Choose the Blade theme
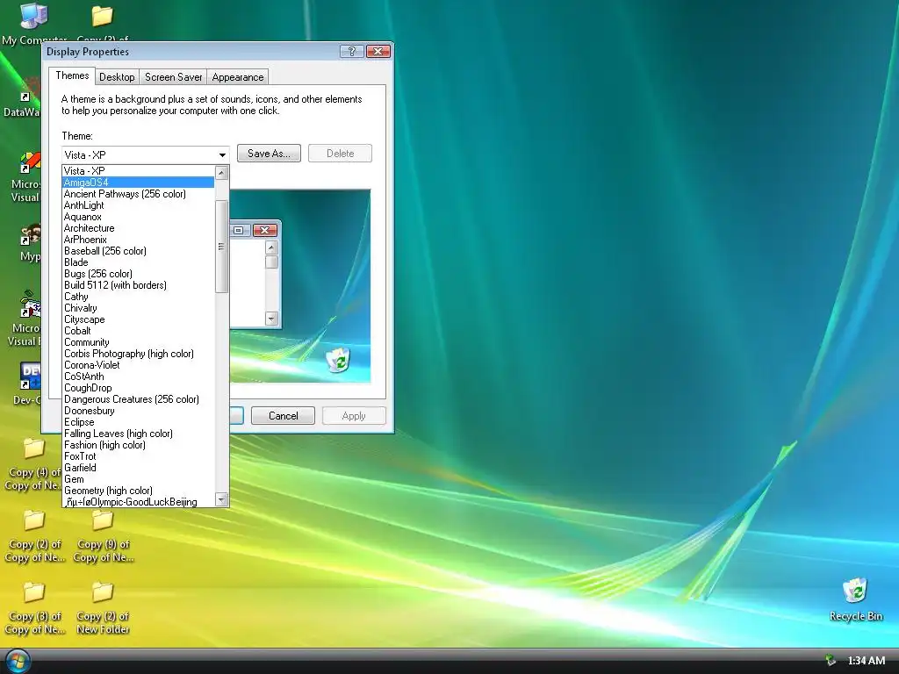 (x=138, y=262)
